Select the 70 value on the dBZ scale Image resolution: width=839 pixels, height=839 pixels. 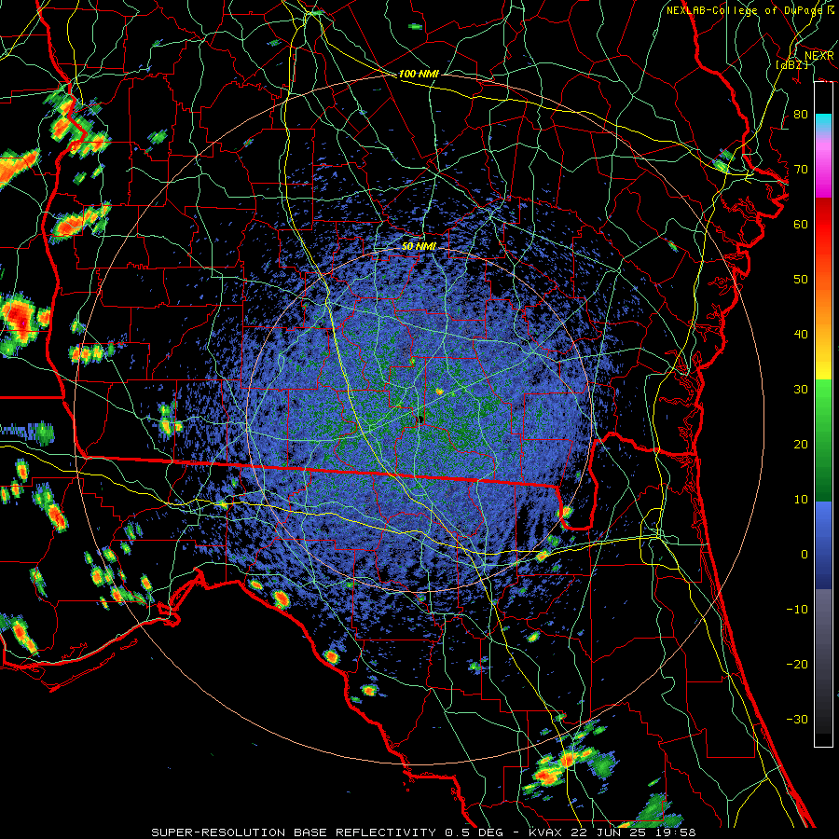[x=801, y=169]
